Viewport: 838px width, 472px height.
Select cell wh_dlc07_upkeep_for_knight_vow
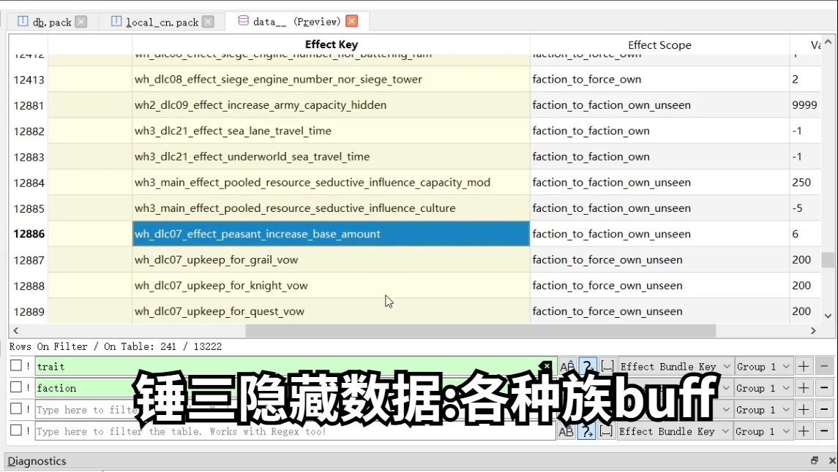331,286
